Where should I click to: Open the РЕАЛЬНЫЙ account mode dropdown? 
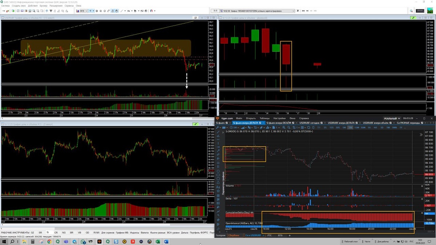click(392, 118)
